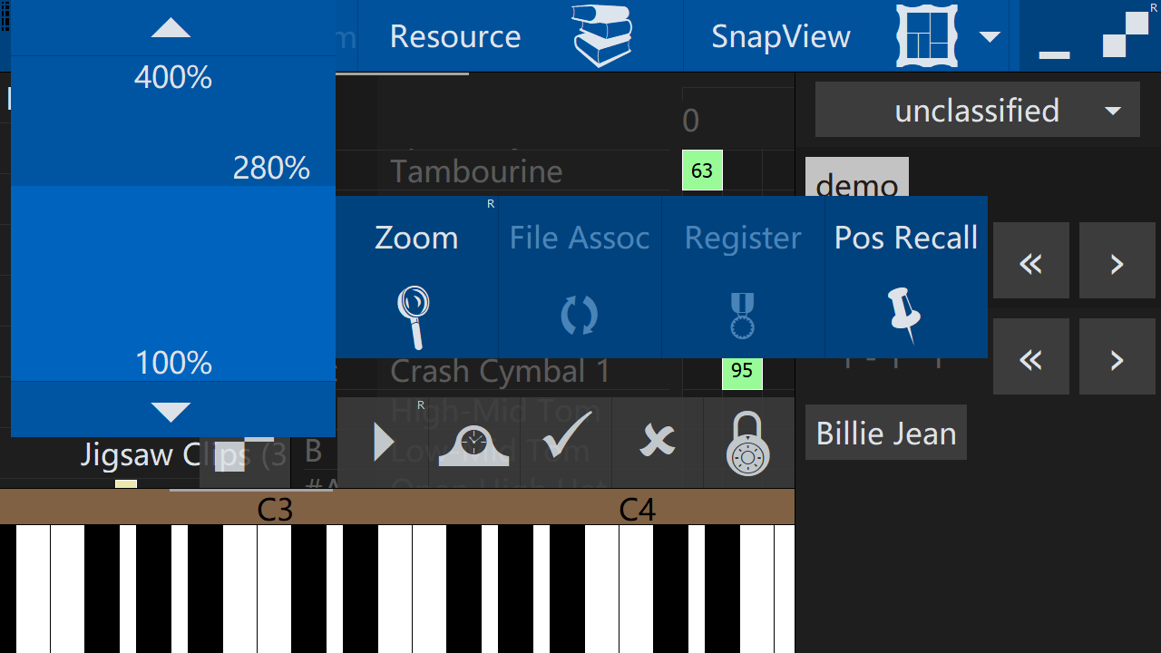Click the Register medal icon
1161x653 pixels.
click(742, 316)
